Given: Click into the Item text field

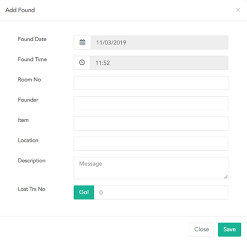Looking at the screenshot, I should (151, 123).
